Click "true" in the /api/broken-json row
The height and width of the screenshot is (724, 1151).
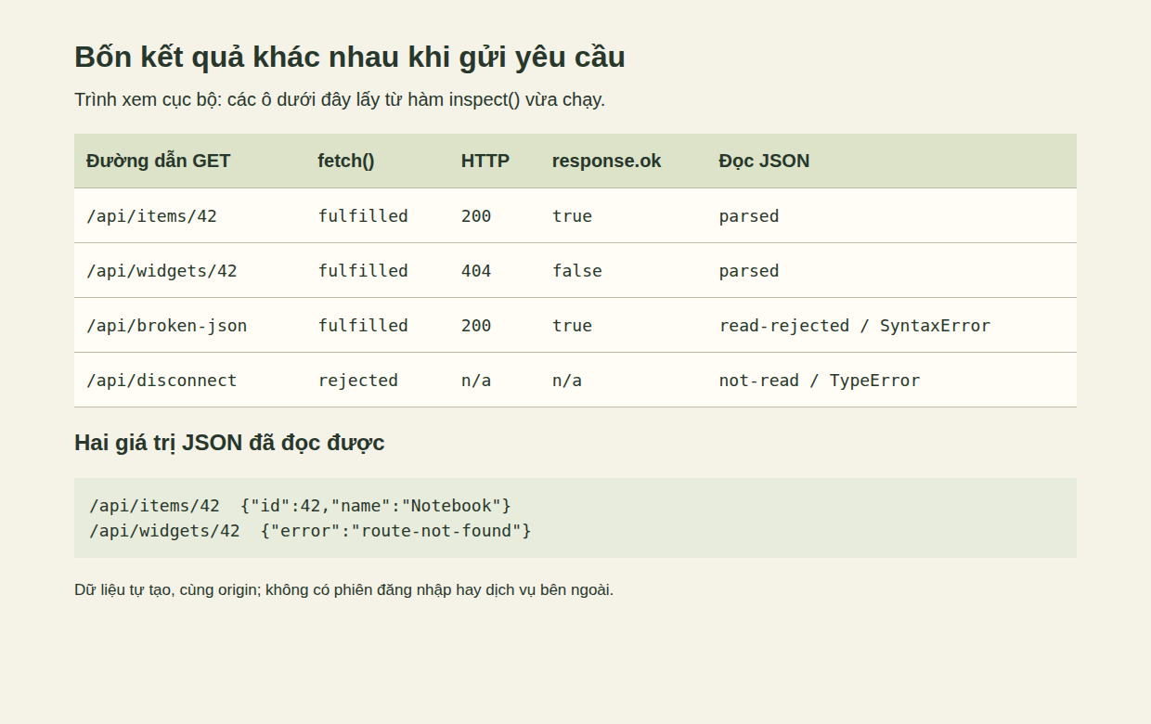coord(624,325)
